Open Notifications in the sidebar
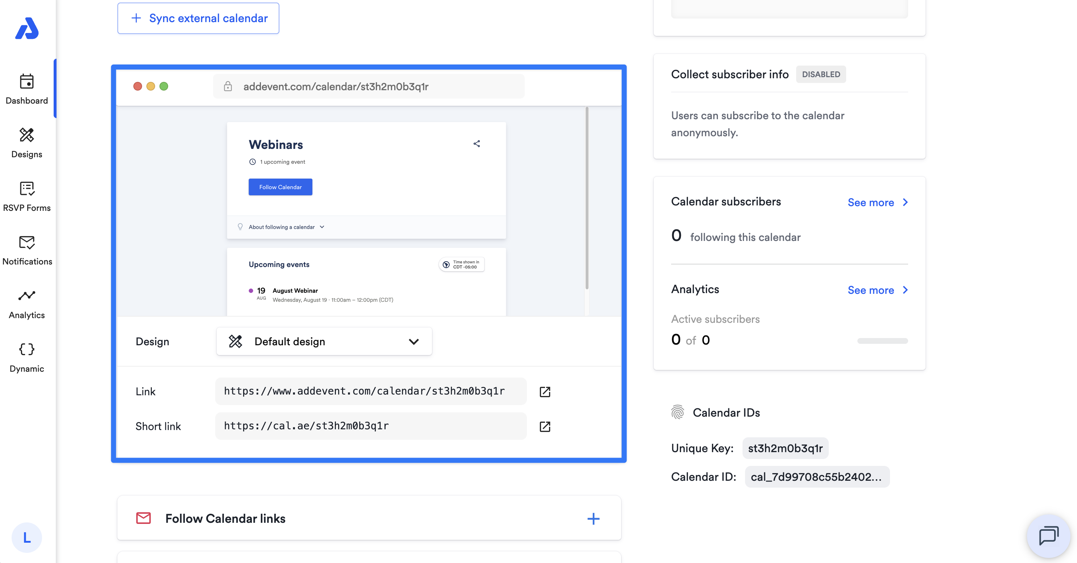 click(27, 250)
